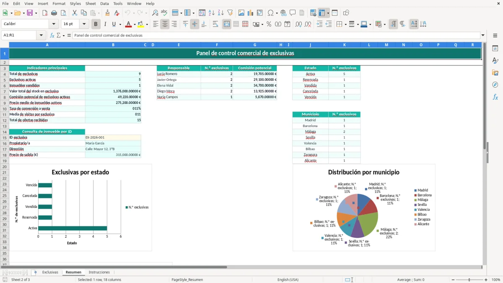Image resolution: width=503 pixels, height=283 pixels.
Task: Click the Export as PDF icon
Action: click(x=46, y=13)
